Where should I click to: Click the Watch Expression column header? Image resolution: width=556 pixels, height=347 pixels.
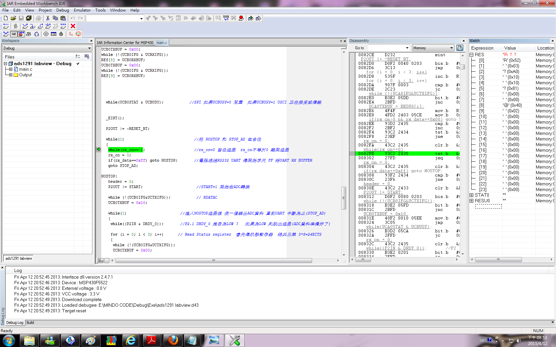(x=486, y=48)
